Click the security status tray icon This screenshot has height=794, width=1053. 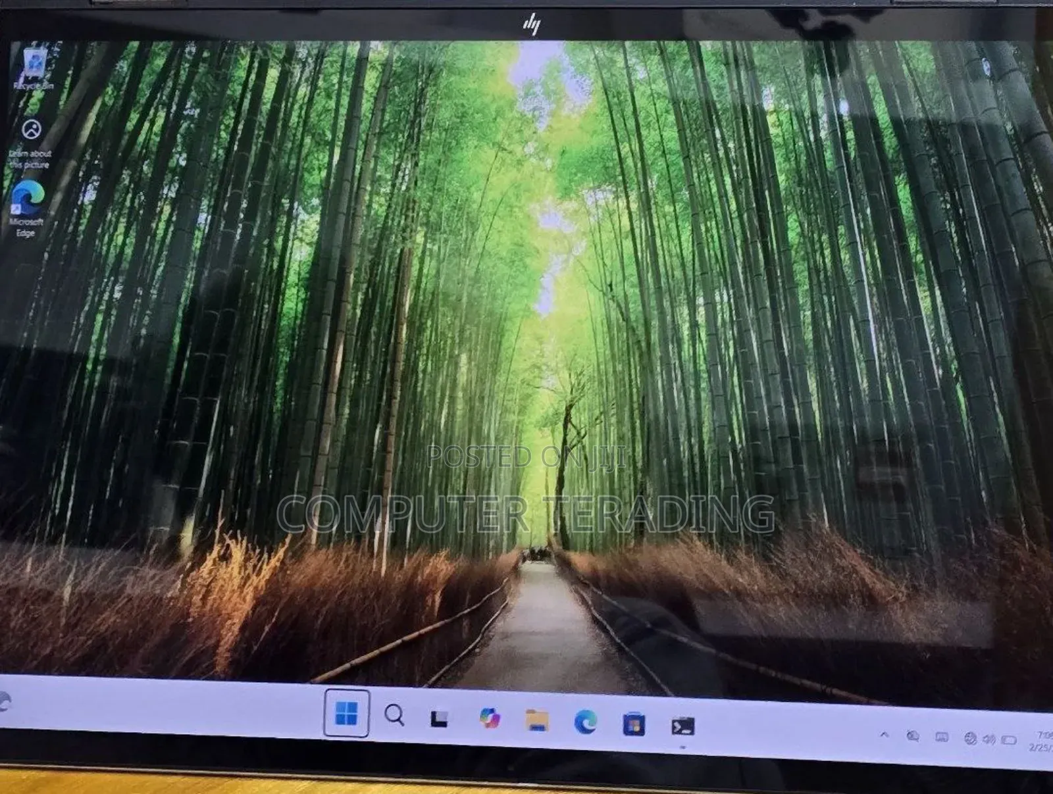coord(912,736)
